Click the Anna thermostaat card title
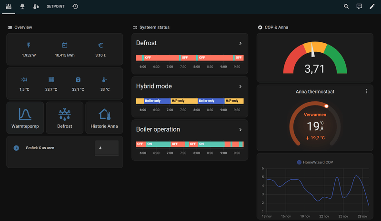The image size is (381, 221). [x=315, y=92]
